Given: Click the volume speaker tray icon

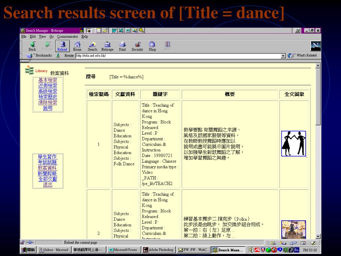Looking at the screenshot, I should click(x=251, y=250).
